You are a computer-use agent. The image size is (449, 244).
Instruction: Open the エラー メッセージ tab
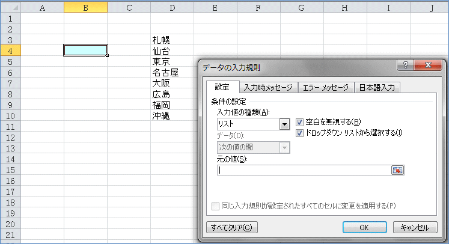[325, 87]
